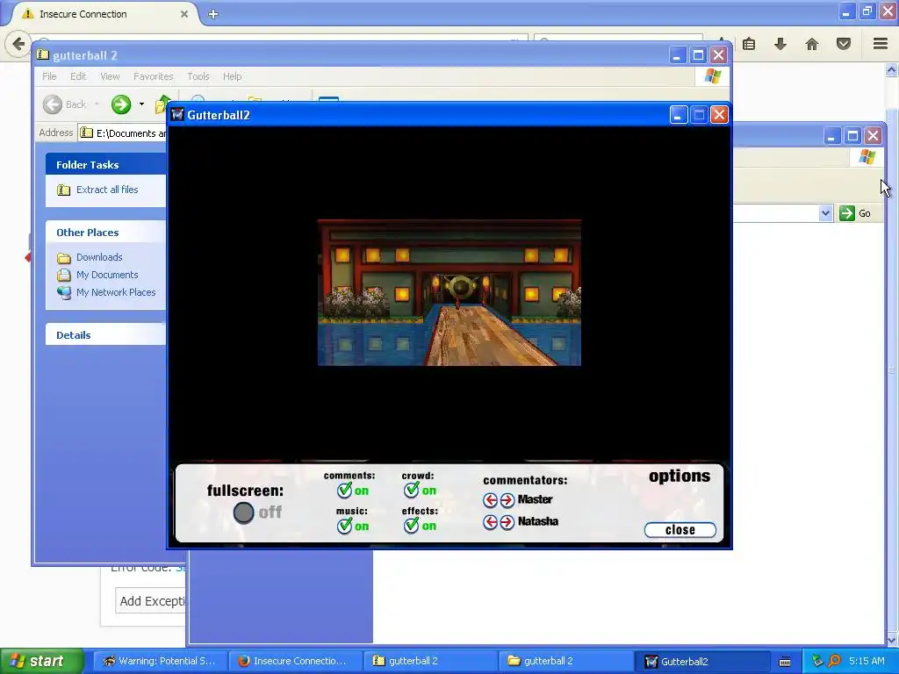This screenshot has width=899, height=674.
Task: Switch to Gutterball2 game taskbar item
Action: [x=701, y=661]
